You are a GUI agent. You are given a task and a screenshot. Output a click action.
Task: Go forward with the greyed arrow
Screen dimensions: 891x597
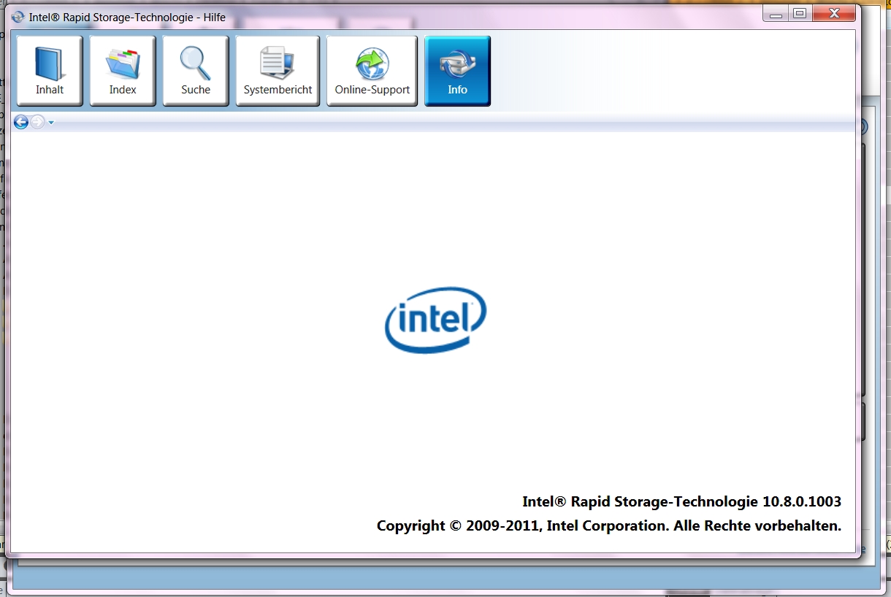pyautogui.click(x=37, y=122)
